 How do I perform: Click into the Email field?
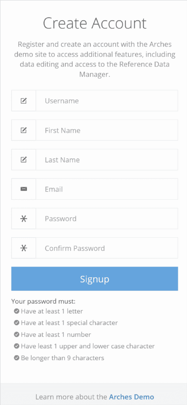(x=107, y=189)
